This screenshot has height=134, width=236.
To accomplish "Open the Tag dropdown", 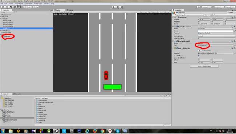I will click(x=191, y=15).
